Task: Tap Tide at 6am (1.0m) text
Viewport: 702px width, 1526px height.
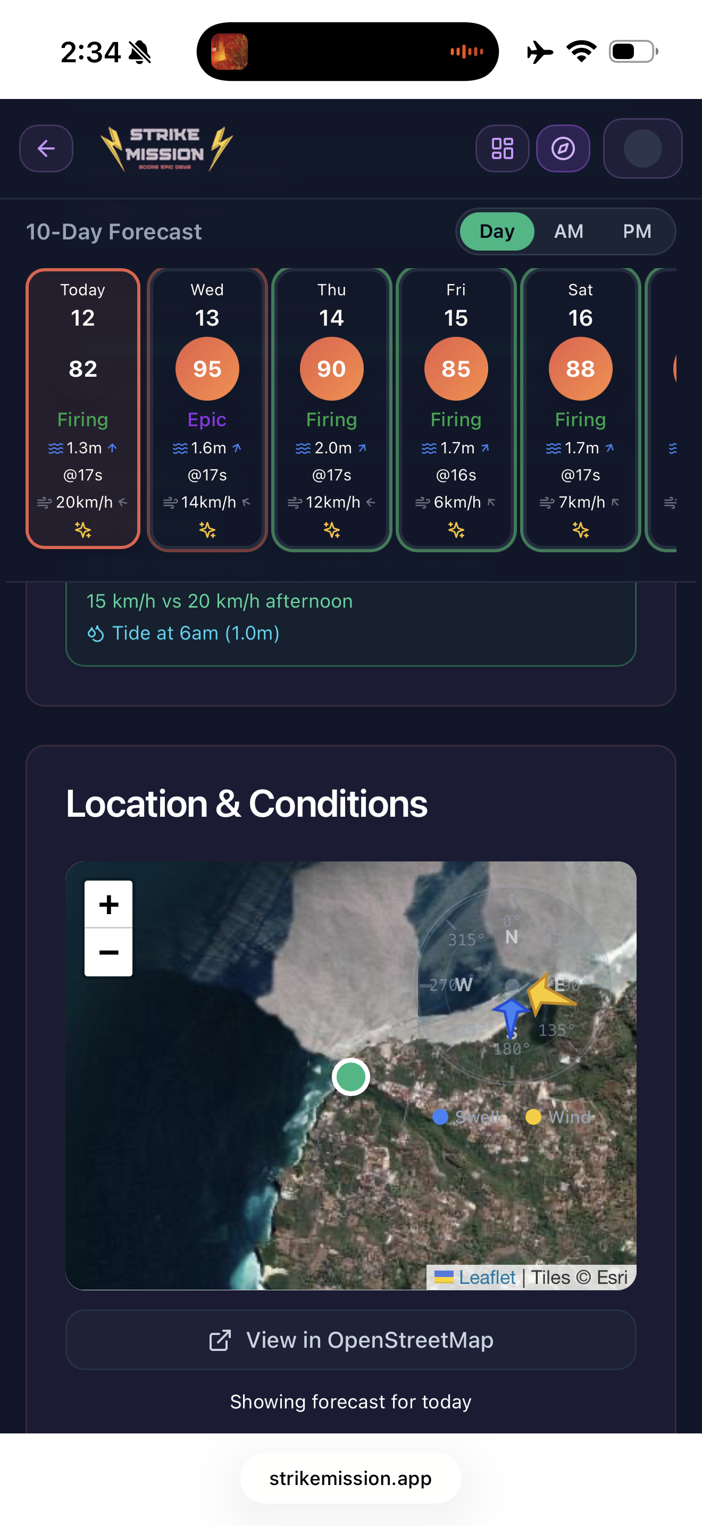Action: [195, 633]
